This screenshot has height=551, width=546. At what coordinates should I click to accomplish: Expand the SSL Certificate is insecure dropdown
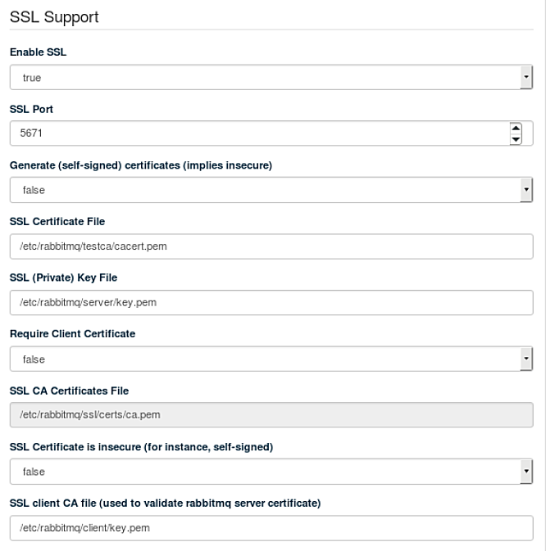[x=271, y=472]
